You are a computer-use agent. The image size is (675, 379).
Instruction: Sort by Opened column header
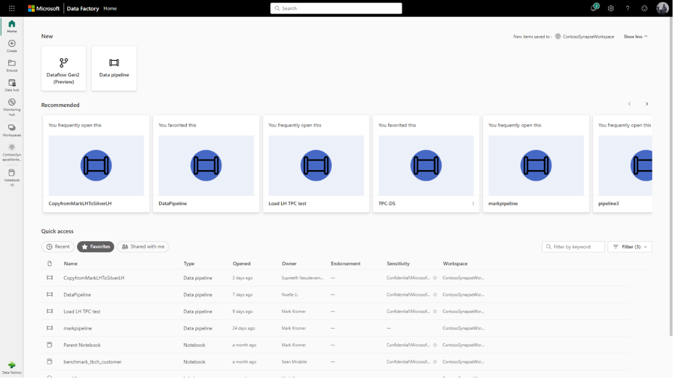point(241,264)
